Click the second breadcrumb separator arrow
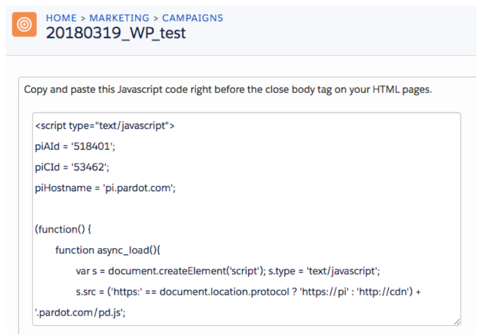The height and width of the screenshot is (335, 477). [x=156, y=18]
